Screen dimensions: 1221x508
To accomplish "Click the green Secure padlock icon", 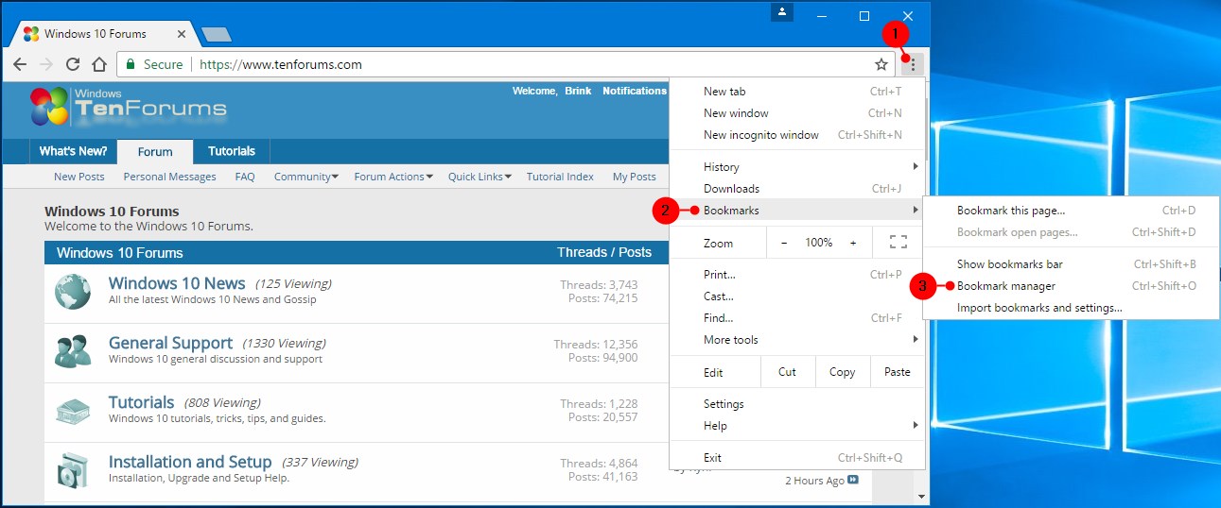I will (131, 64).
